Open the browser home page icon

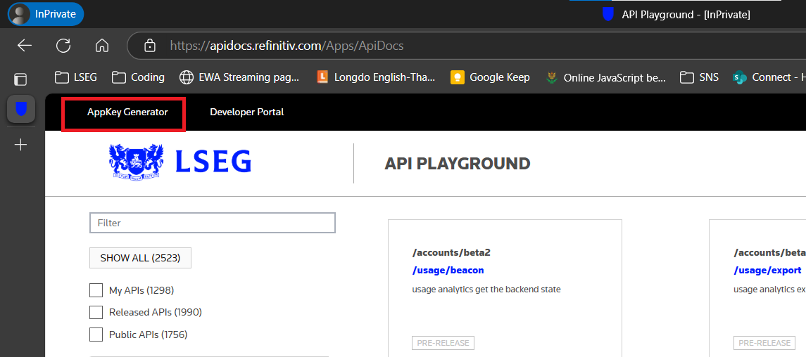[x=102, y=46]
